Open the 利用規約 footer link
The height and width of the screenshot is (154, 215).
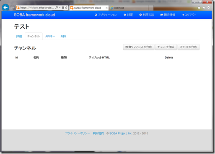pos(98,133)
